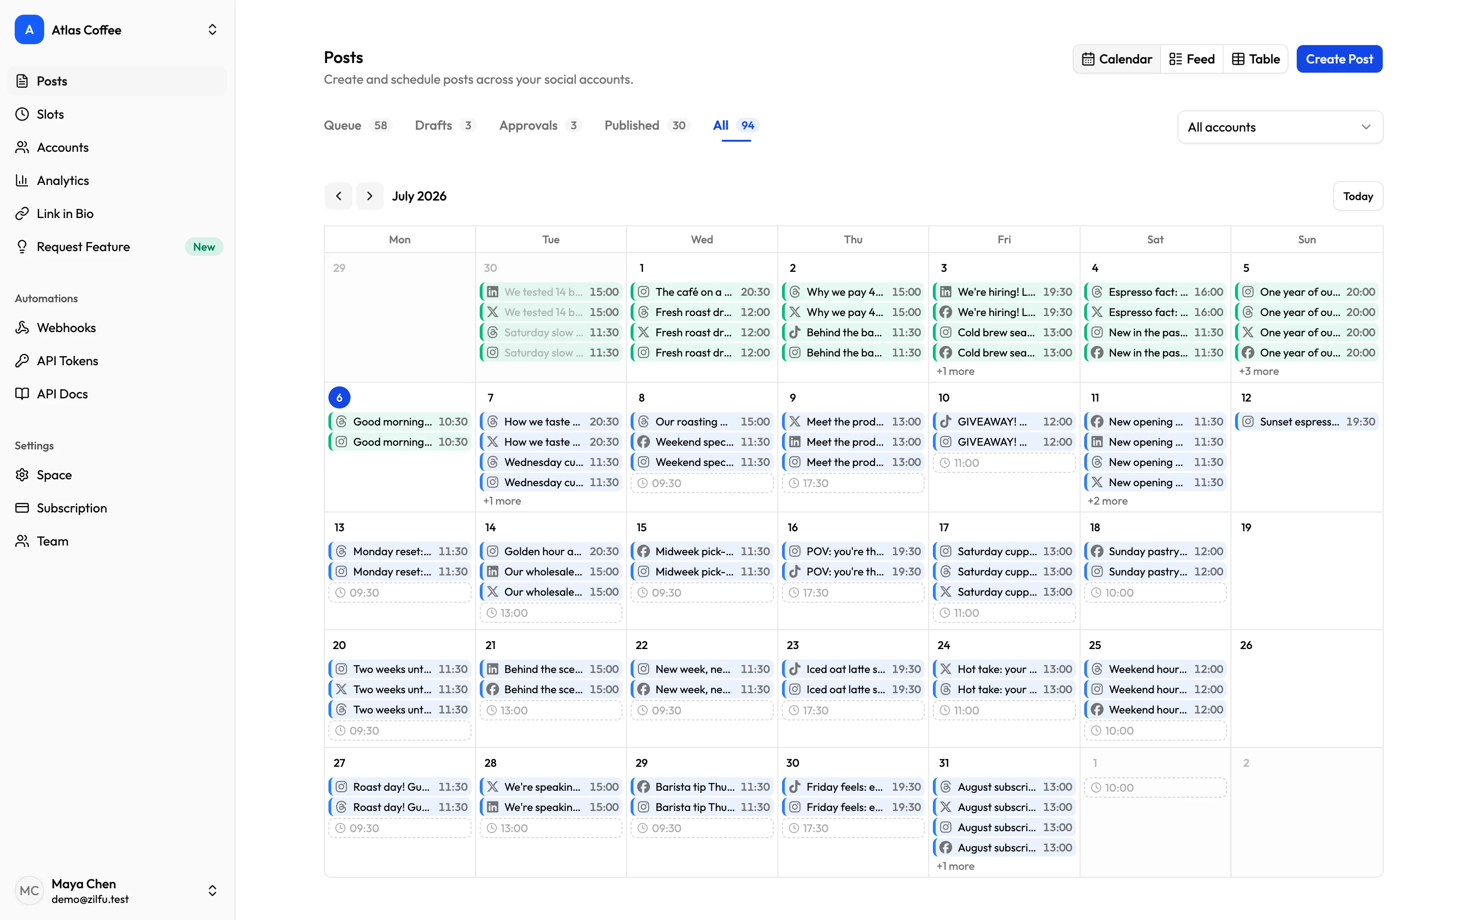This screenshot has width=1472, height=920.
Task: Open empty 10:00 slot on August 1
Action: tap(1155, 788)
